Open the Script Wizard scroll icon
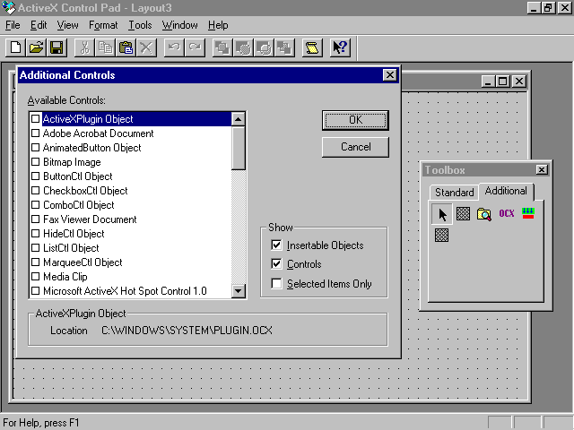Viewport: 574px width, 430px height. [311, 47]
